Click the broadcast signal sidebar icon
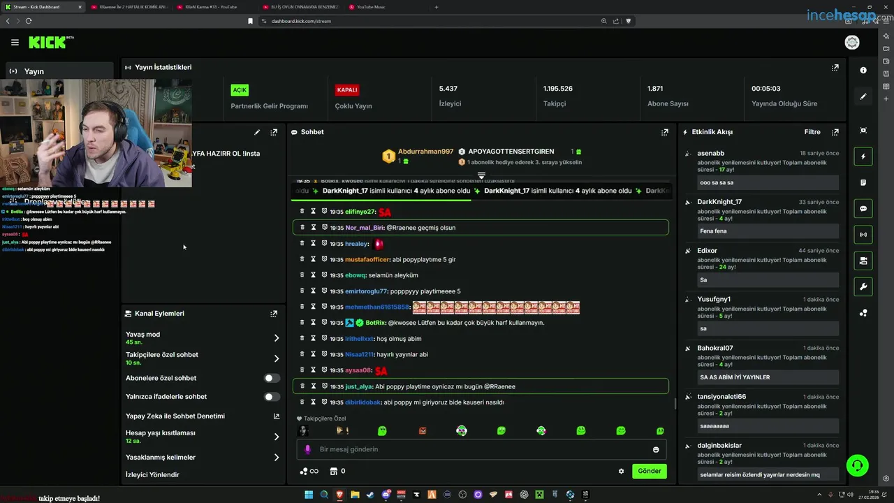The image size is (894, 503). click(863, 235)
